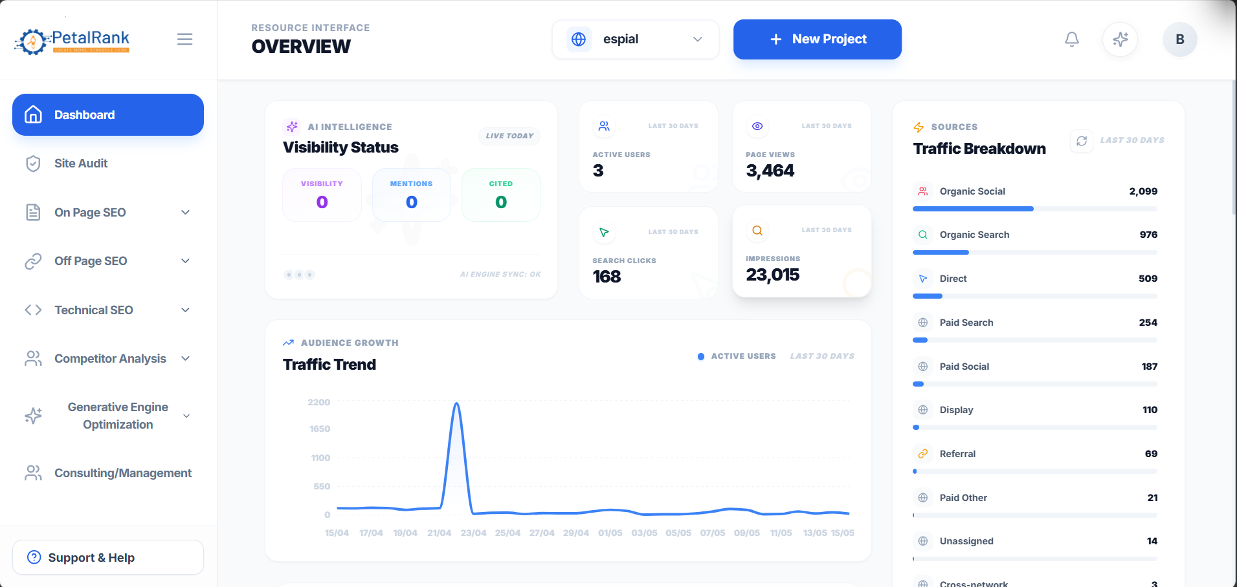This screenshot has height=587, width=1237.
Task: Create a New Project
Action: point(818,39)
